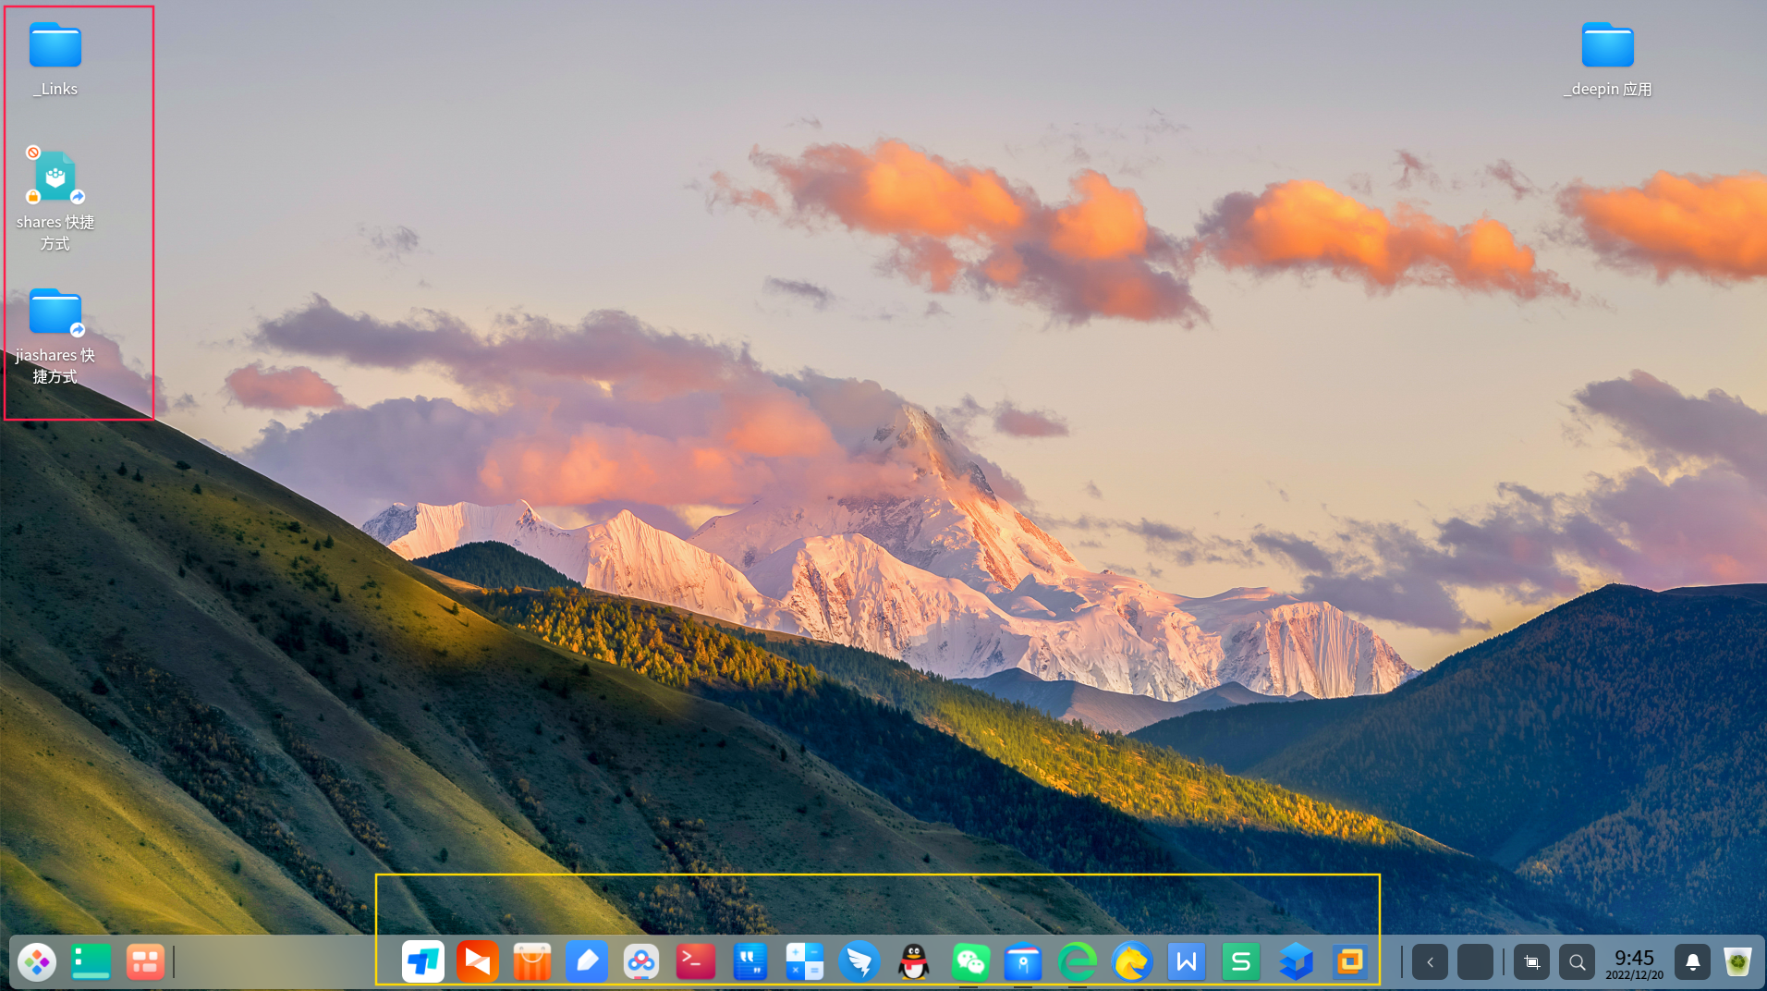Open Baidu Netdisk from the dock
The height and width of the screenshot is (991, 1767).
click(x=641, y=962)
